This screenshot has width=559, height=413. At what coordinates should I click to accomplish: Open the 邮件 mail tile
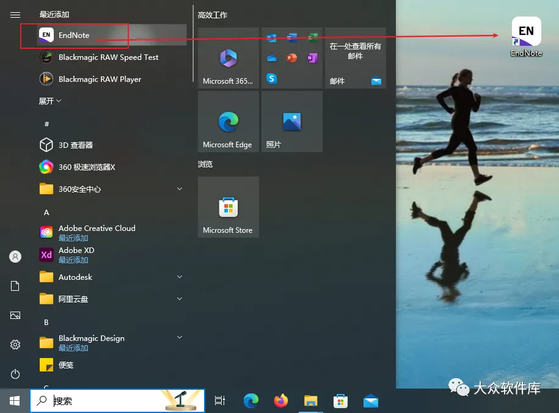356,58
